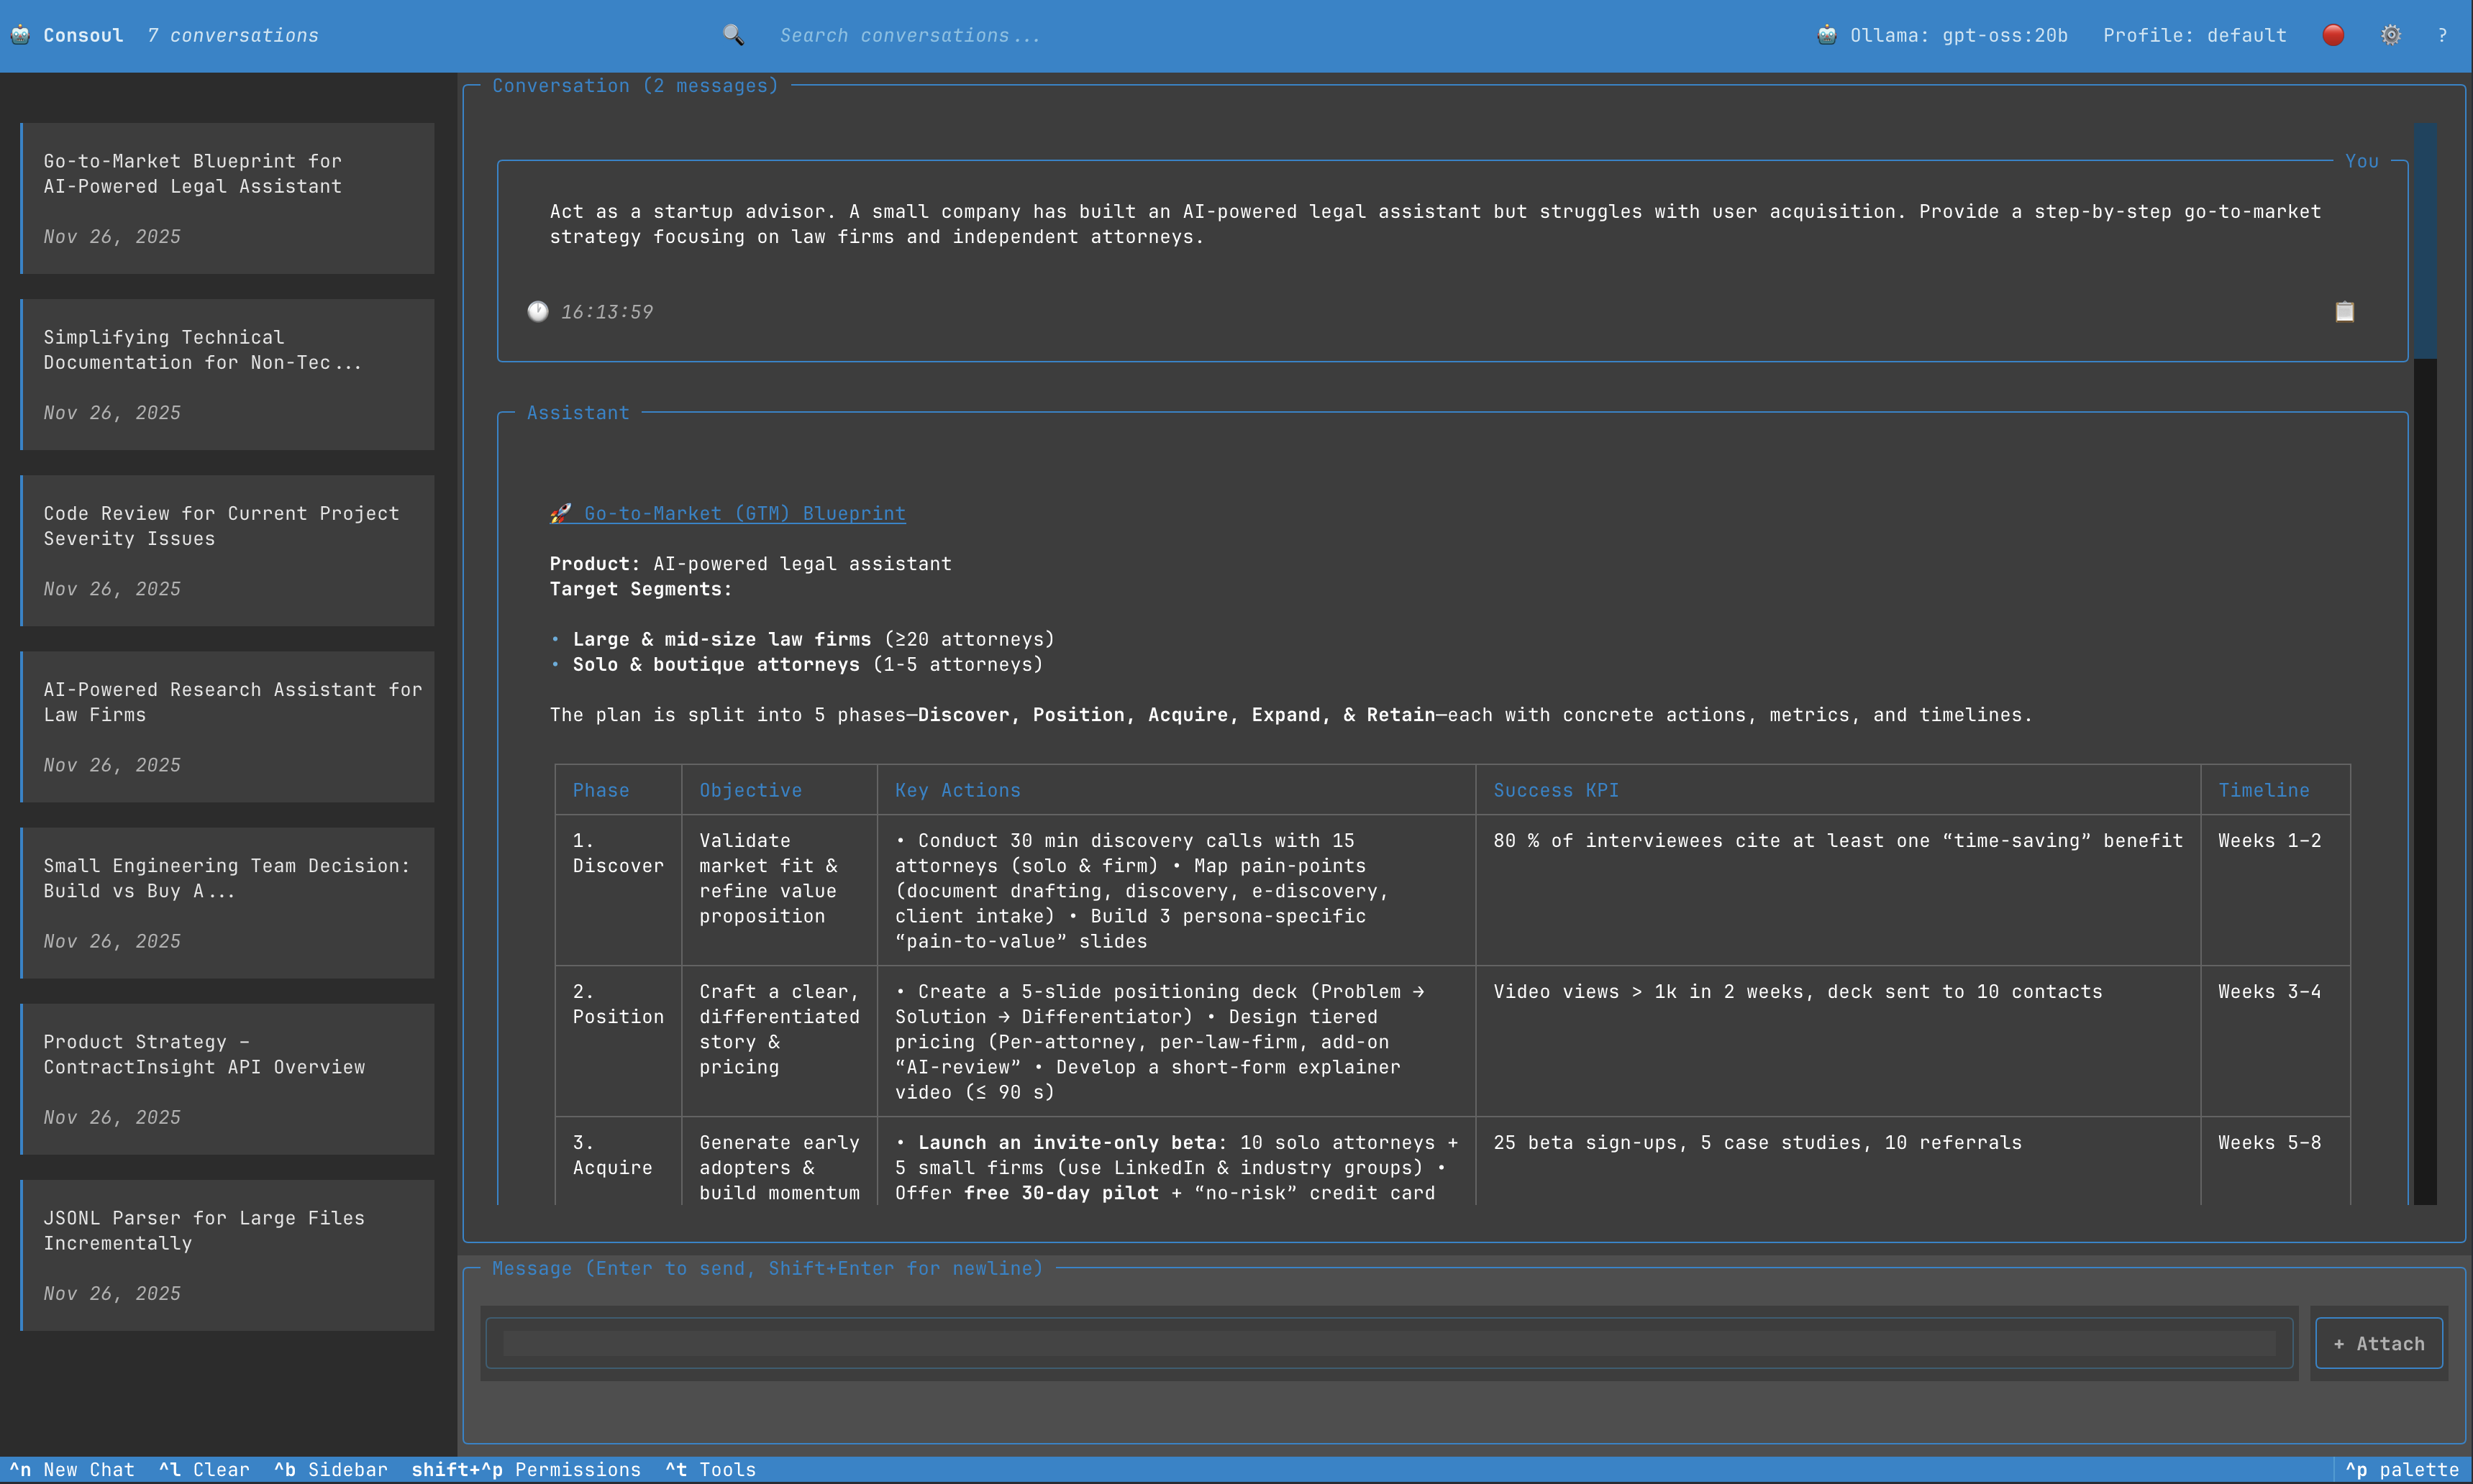Focus the message input field
The width and height of the screenshot is (2473, 1484).
[1388, 1343]
